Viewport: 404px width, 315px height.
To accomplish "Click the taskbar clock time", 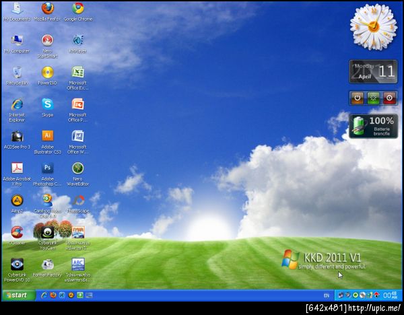I will [x=390, y=295].
